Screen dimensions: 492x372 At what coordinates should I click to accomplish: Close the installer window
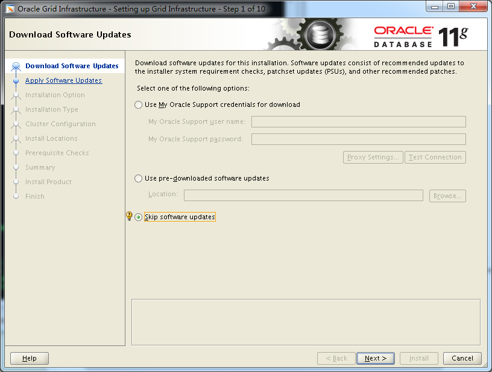pos(473,7)
